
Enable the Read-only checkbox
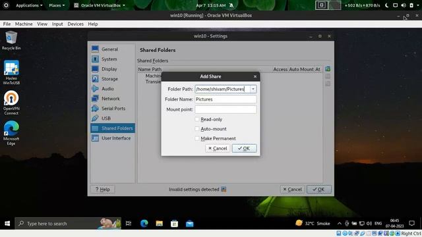pyautogui.click(x=197, y=119)
